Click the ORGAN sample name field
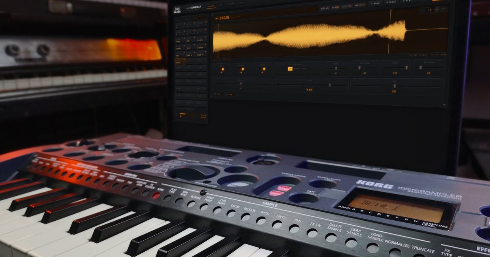The height and width of the screenshot is (257, 490). [224, 18]
